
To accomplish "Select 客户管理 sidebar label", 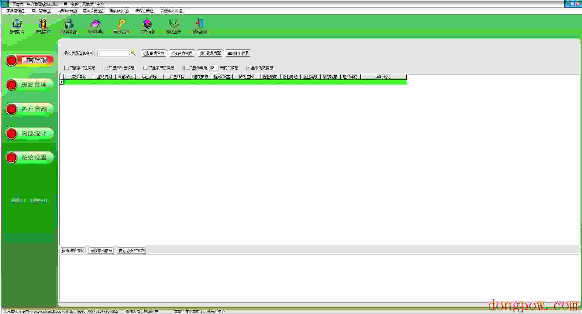I will click(34, 109).
